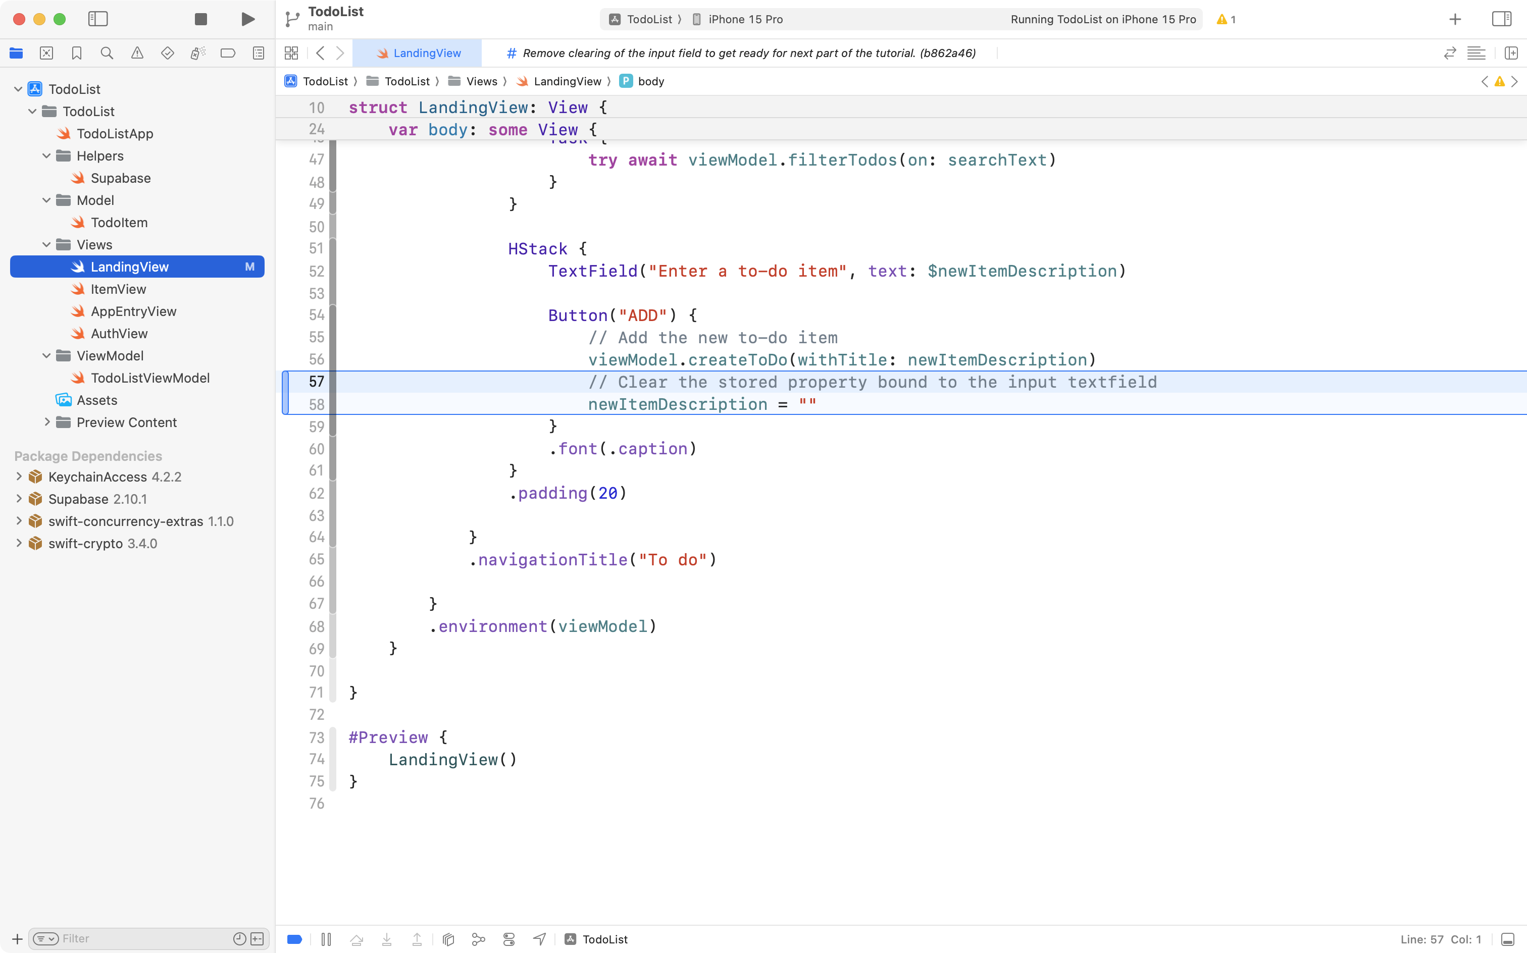This screenshot has height=953, width=1527.
Task: Expand the Supabase 2.10.1 package
Action: tap(19, 499)
